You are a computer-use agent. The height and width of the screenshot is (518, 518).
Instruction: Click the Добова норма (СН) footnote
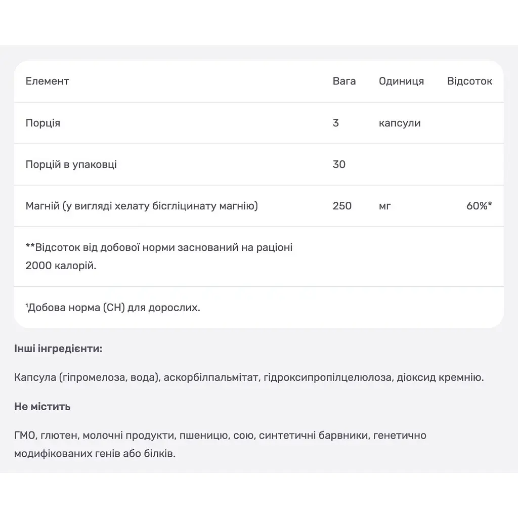point(113,308)
